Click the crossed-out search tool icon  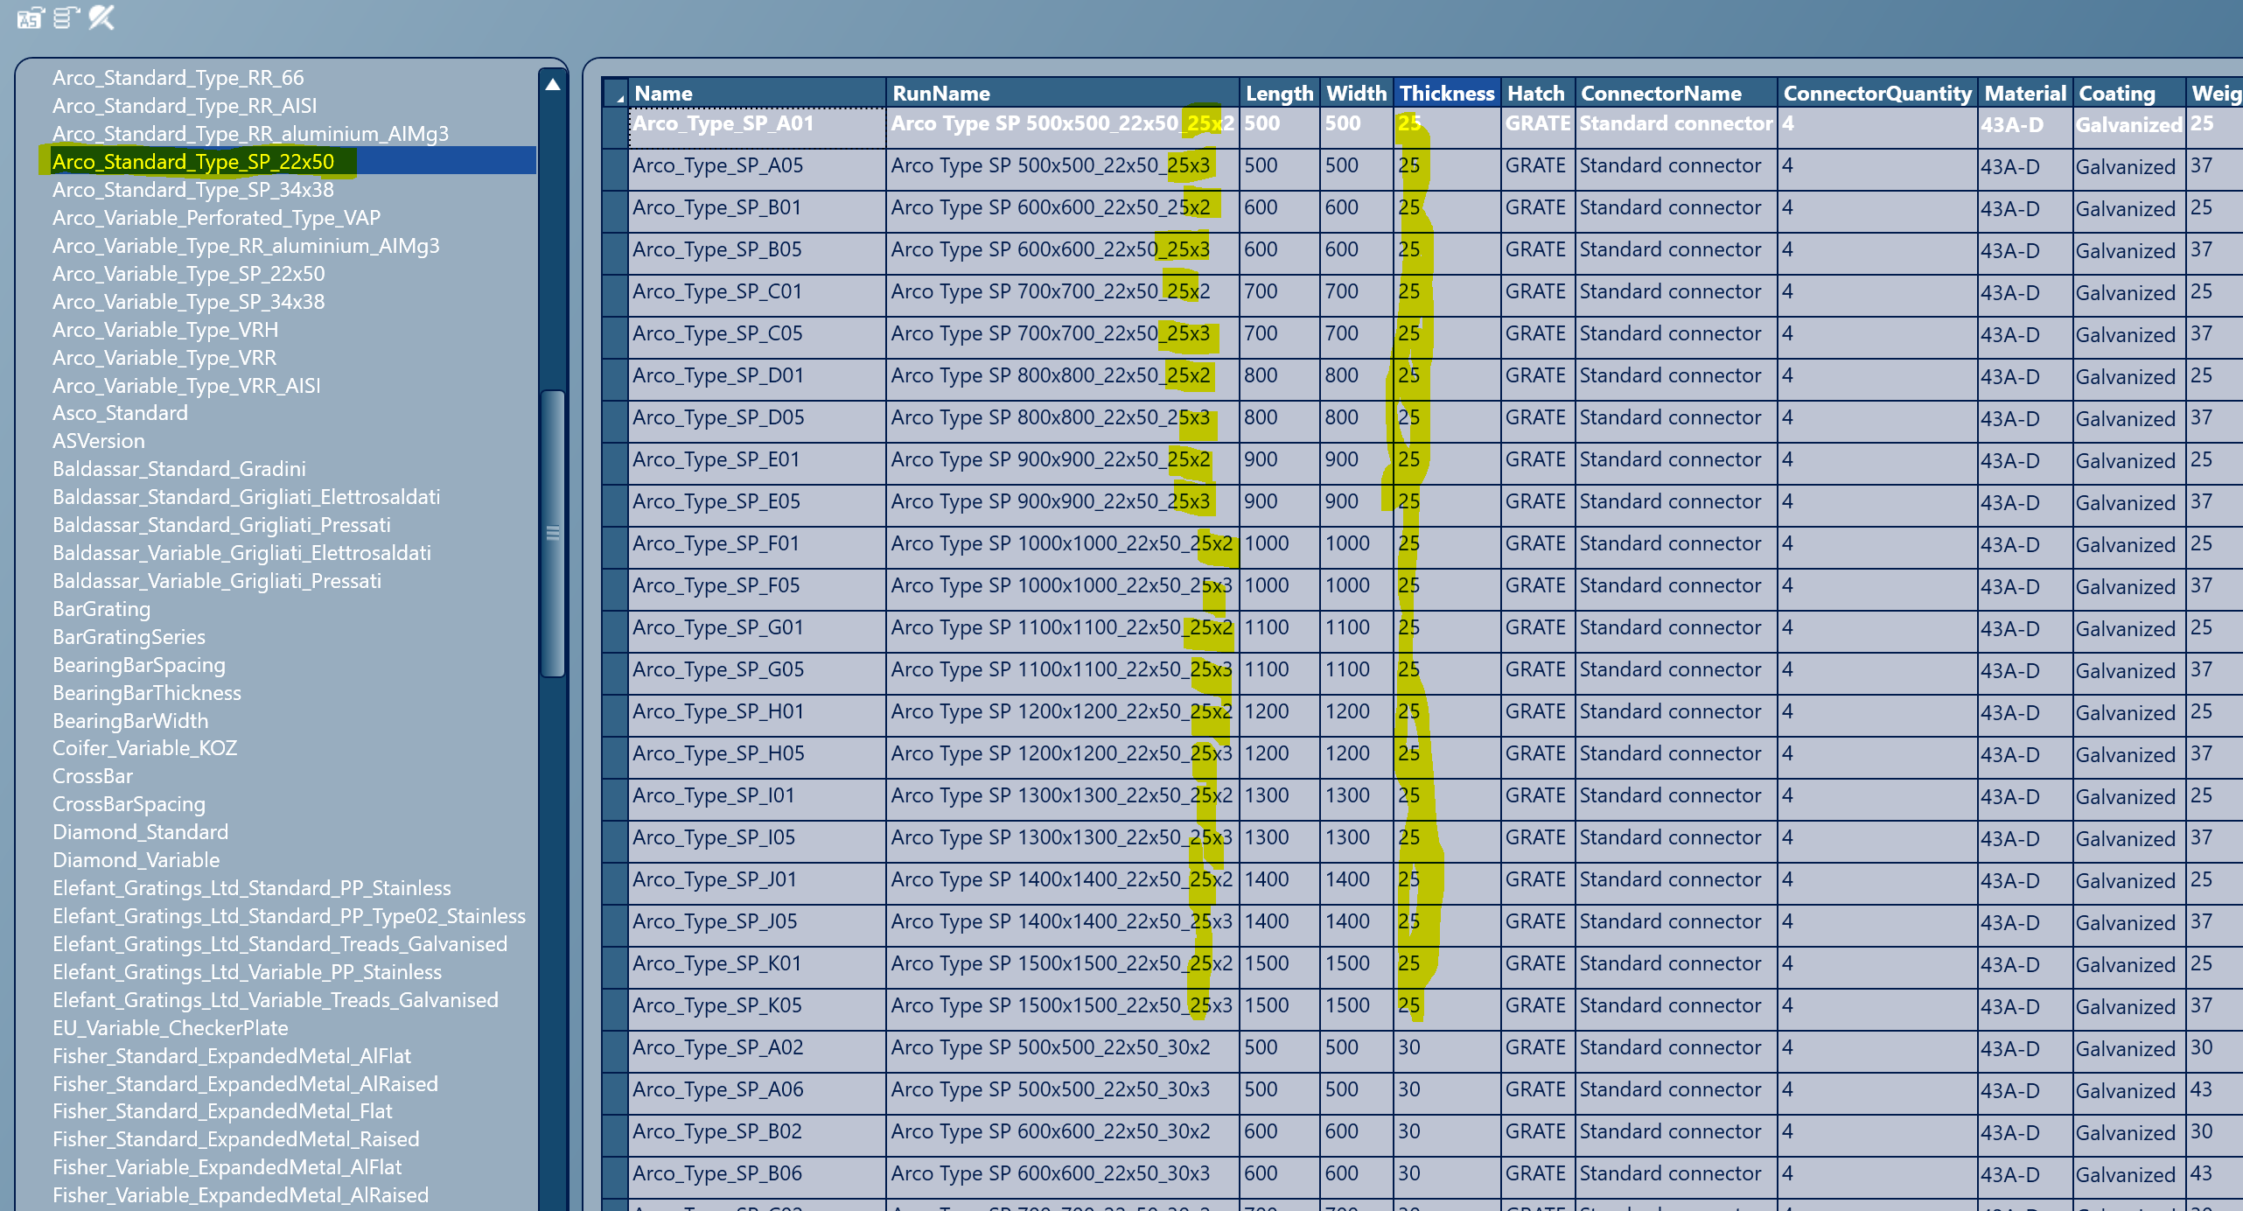coord(101,17)
